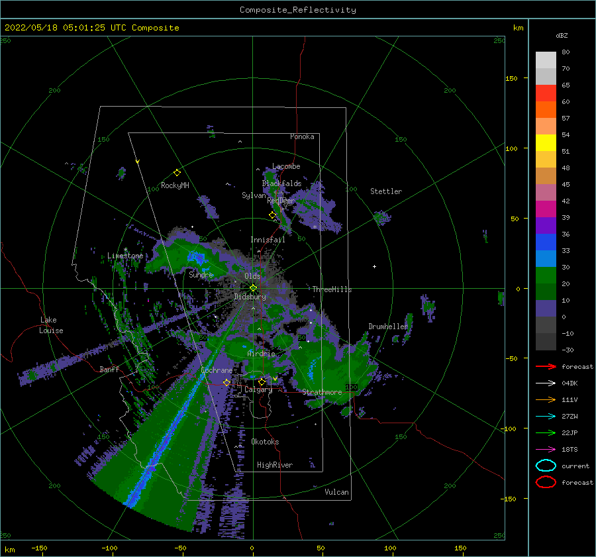Click the Drumheller city label
This screenshot has height=557, width=596.
[387, 327]
